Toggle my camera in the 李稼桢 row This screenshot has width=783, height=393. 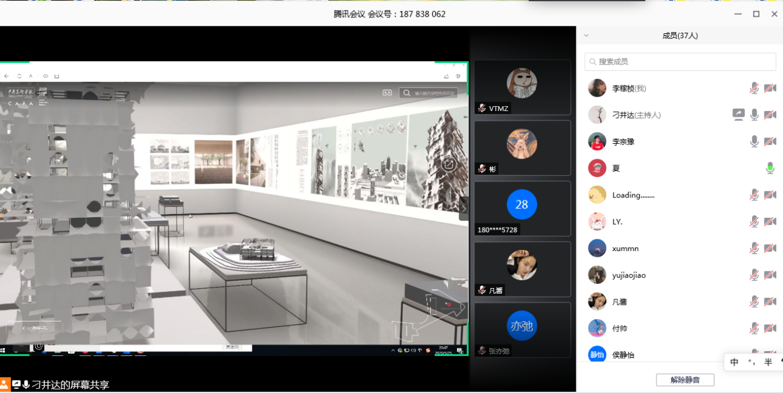pos(770,88)
